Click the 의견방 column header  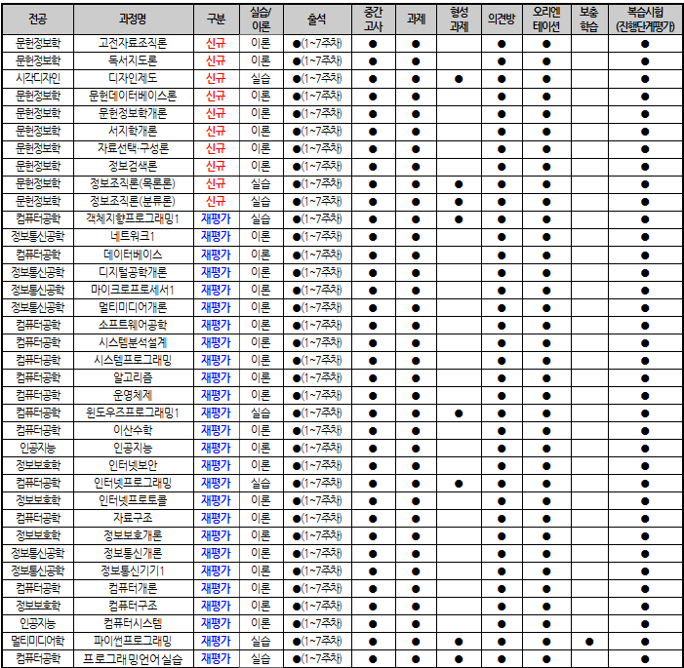502,20
